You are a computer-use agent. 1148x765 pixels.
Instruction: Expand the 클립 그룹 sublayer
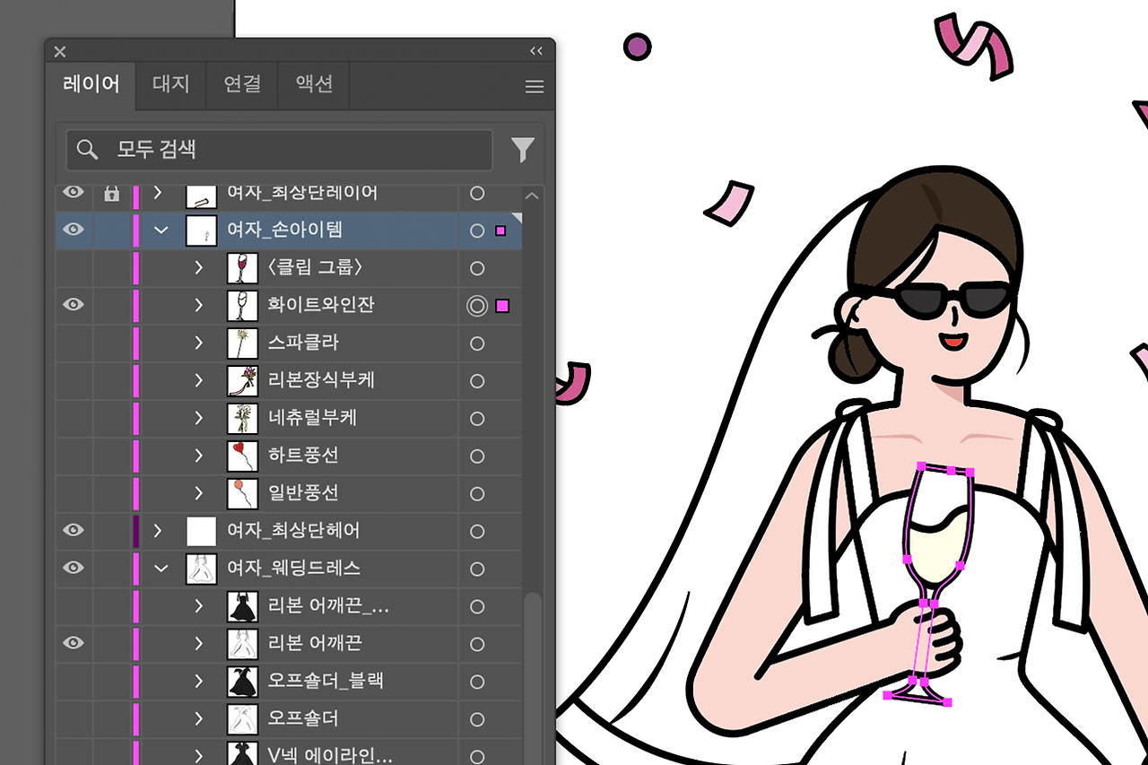199,267
